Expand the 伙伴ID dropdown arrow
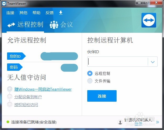 click(x=153, y=62)
